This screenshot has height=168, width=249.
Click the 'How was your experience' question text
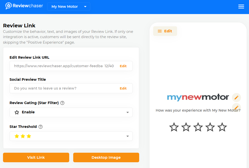(198, 110)
